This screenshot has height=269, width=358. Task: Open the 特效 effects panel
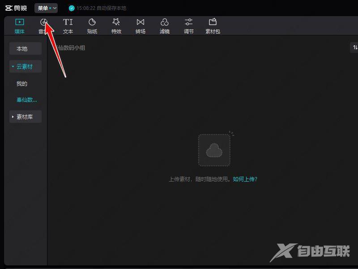116,26
